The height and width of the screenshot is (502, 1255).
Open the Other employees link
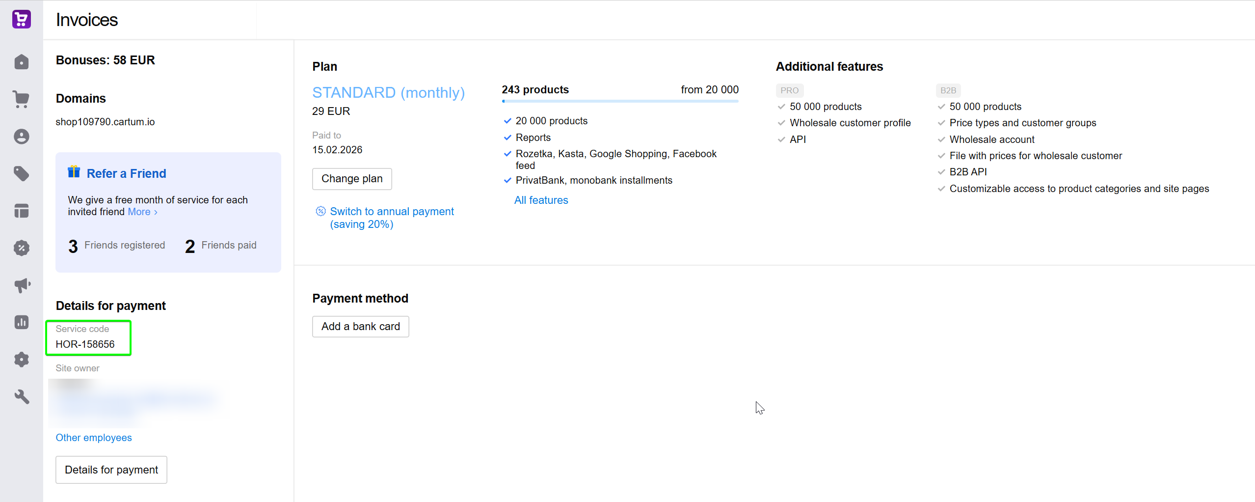click(x=93, y=438)
